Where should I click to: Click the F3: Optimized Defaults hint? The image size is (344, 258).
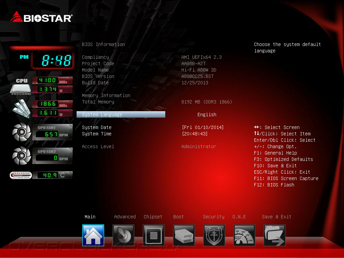[x=284, y=159]
